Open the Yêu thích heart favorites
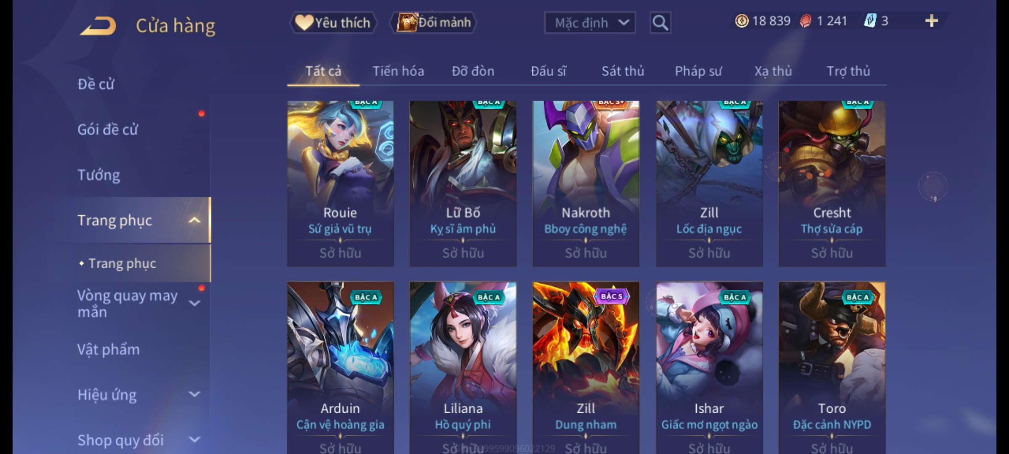The height and width of the screenshot is (454, 1009). coord(333,23)
